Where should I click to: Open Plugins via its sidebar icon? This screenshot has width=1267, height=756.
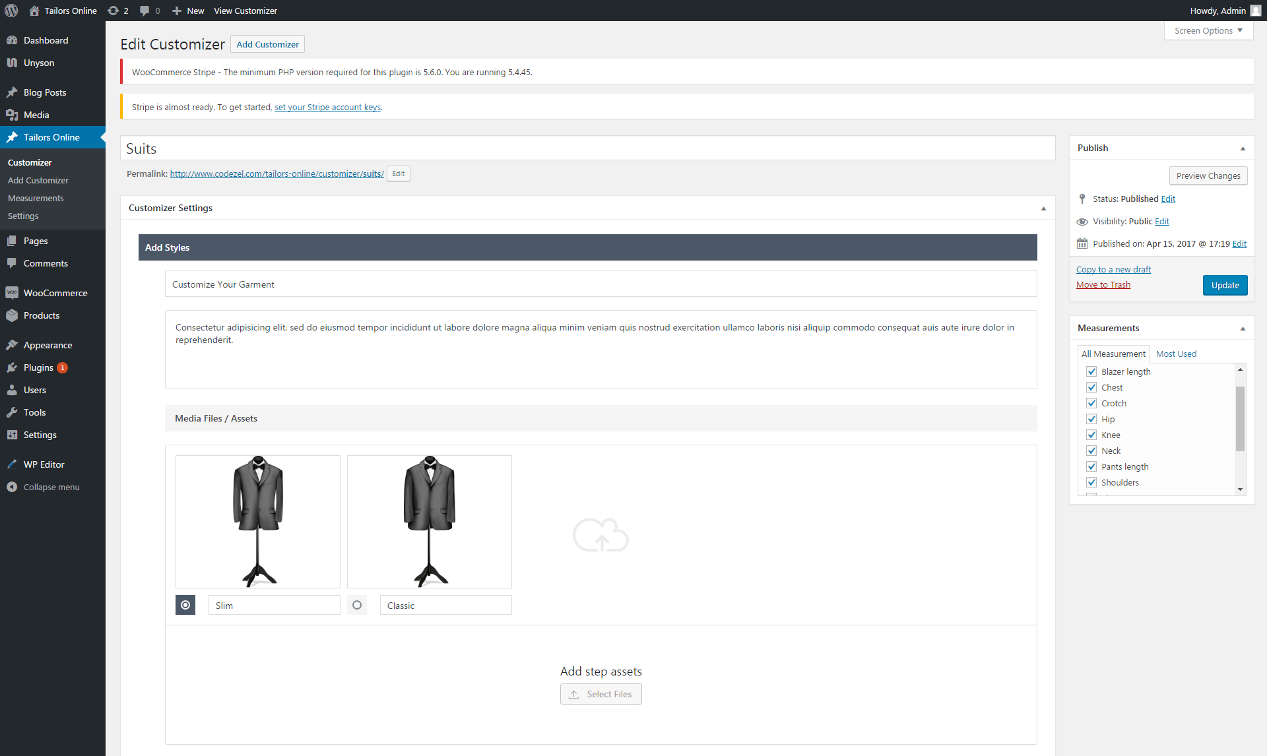tap(13, 367)
